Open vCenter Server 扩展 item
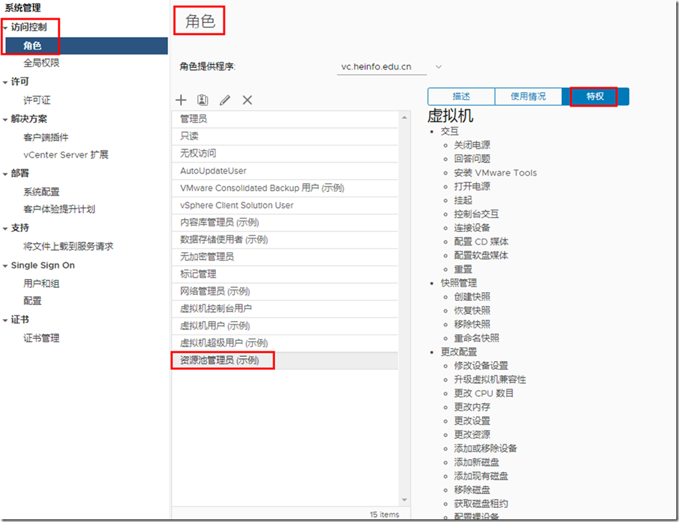Viewport: 679px width, 522px height. tap(66, 155)
